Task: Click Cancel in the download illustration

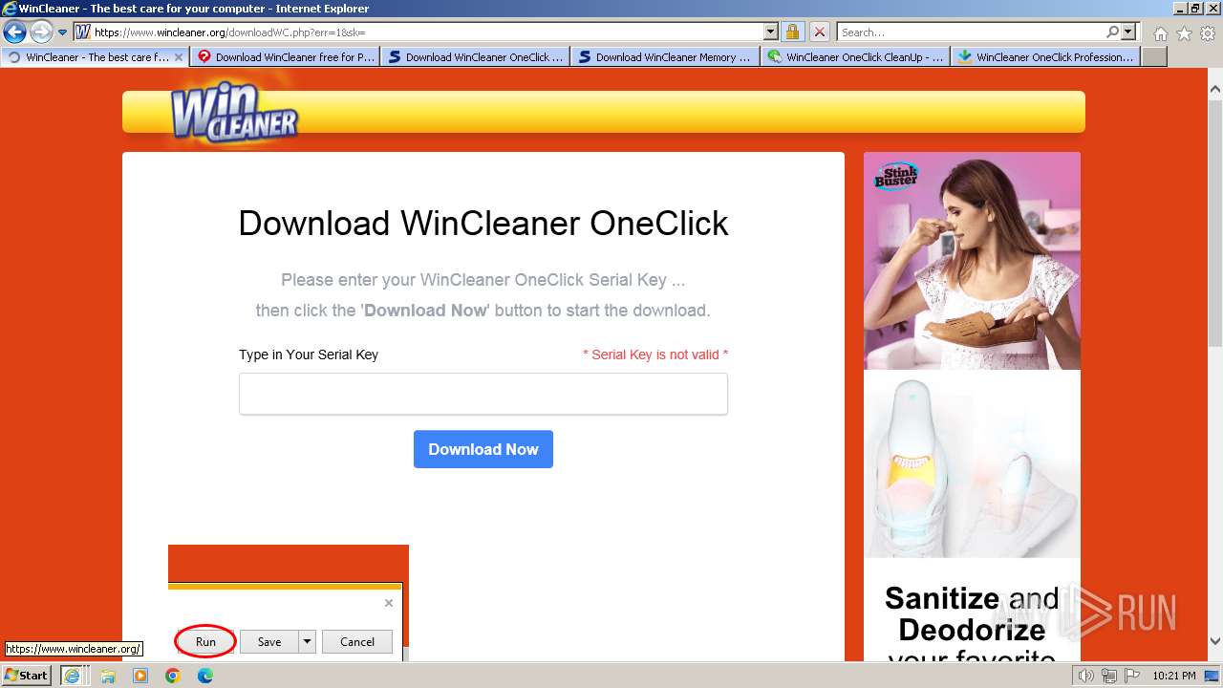Action: [x=357, y=642]
